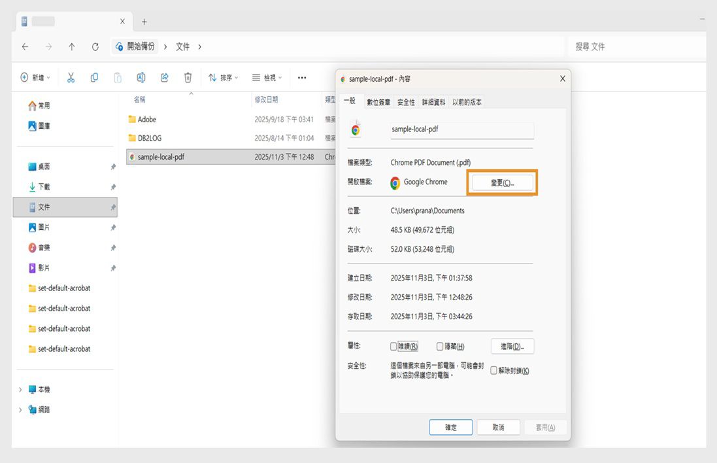Screen dimensions: 717x463
Task: Open the 新增 (New) dropdown
Action: coord(36,77)
